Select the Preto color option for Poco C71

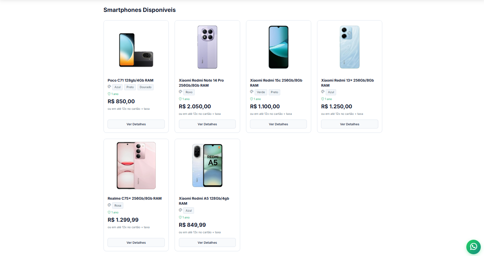point(130,87)
